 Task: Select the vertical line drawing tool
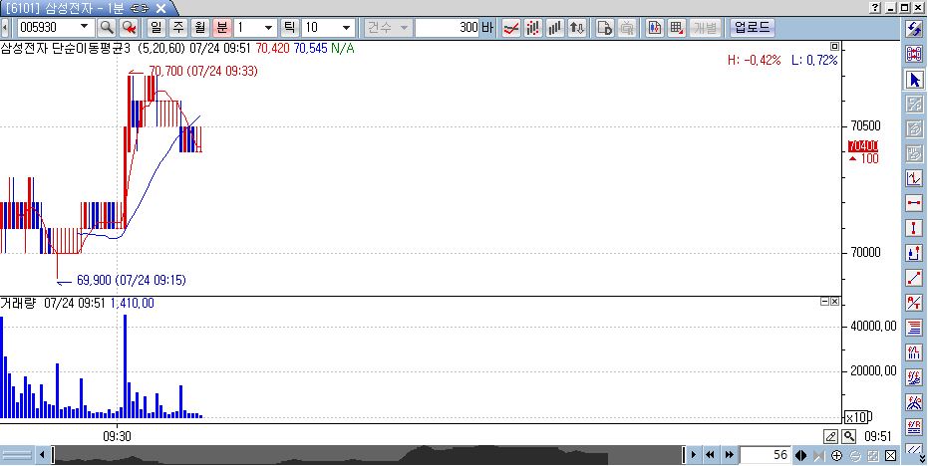(x=914, y=228)
